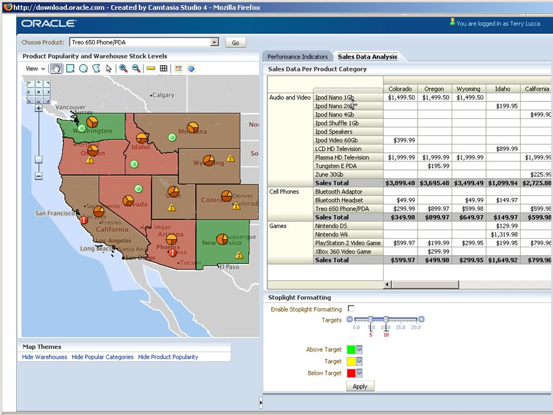The image size is (553, 415).
Task: Click the Targets slider thumb at 5
Action: click(x=370, y=320)
